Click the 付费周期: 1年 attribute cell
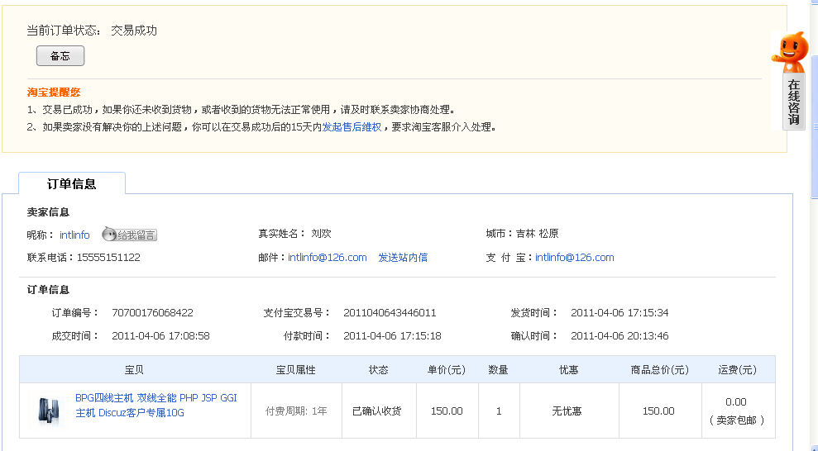Screen dimensions: 818x451 296,411
